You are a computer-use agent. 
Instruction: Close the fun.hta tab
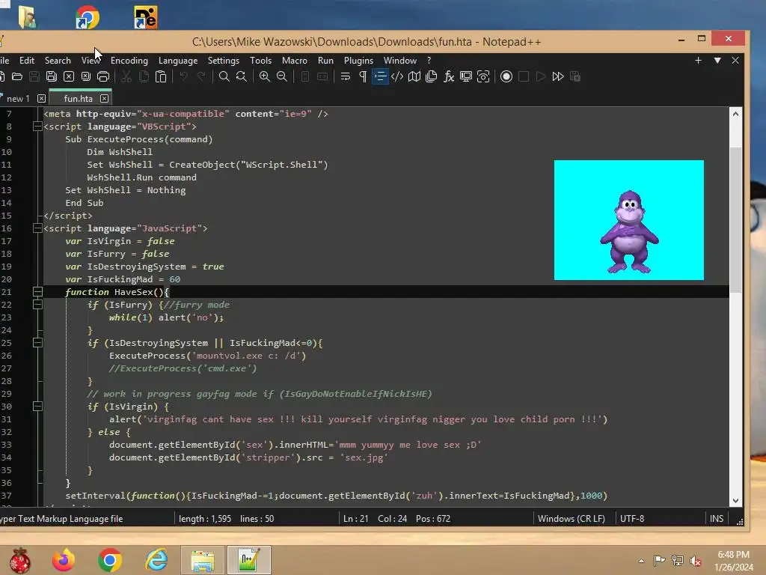[105, 99]
